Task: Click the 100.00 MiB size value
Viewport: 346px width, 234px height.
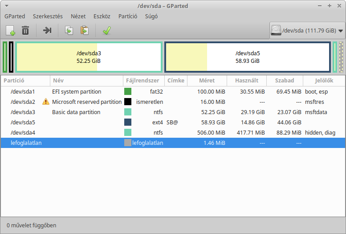Action: pos(211,91)
